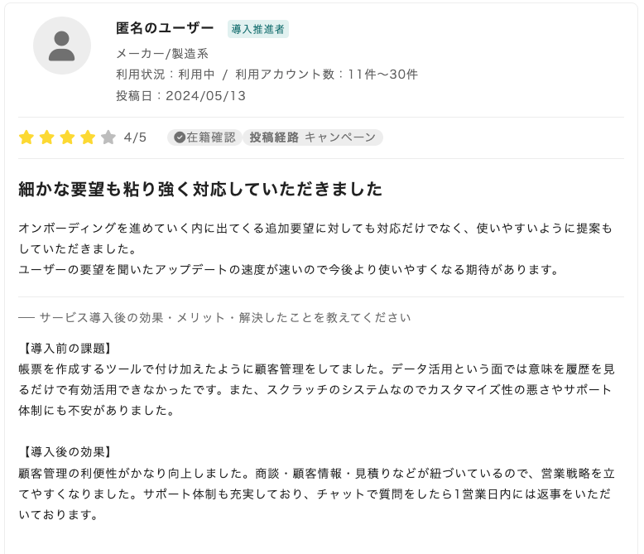Click the 匿名のユーザー username
This screenshot has height=554, width=644.
click(165, 28)
